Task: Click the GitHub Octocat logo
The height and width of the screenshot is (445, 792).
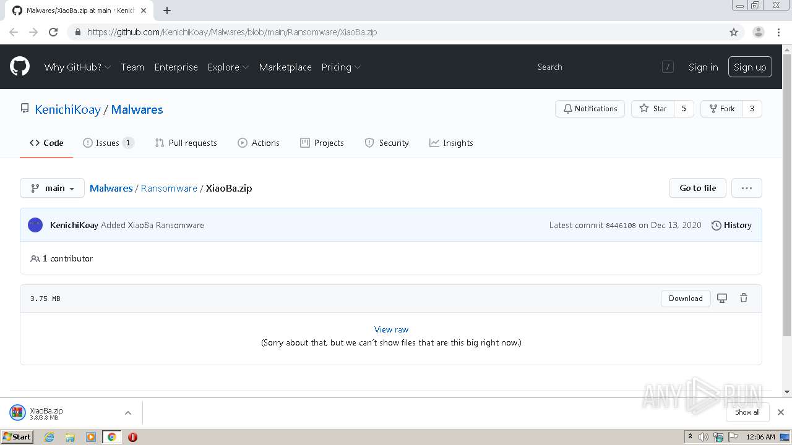Action: tap(20, 67)
